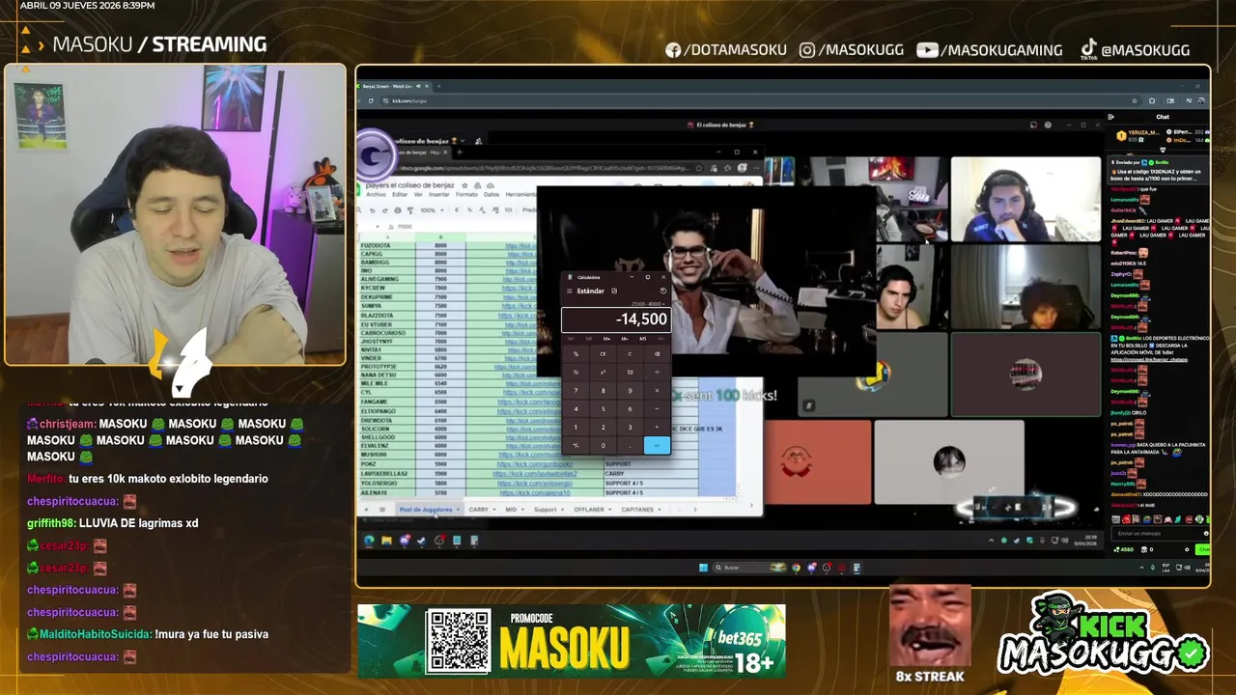Open File Explorer on inner stream taskbar
This screenshot has width=1236, height=695.
pyautogui.click(x=386, y=541)
